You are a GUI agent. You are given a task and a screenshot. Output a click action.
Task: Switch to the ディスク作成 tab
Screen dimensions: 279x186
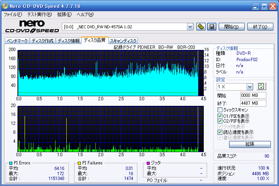(x=43, y=41)
